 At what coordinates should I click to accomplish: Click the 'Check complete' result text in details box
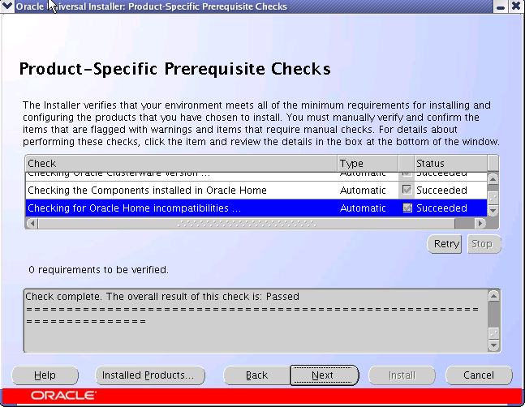[x=162, y=297]
